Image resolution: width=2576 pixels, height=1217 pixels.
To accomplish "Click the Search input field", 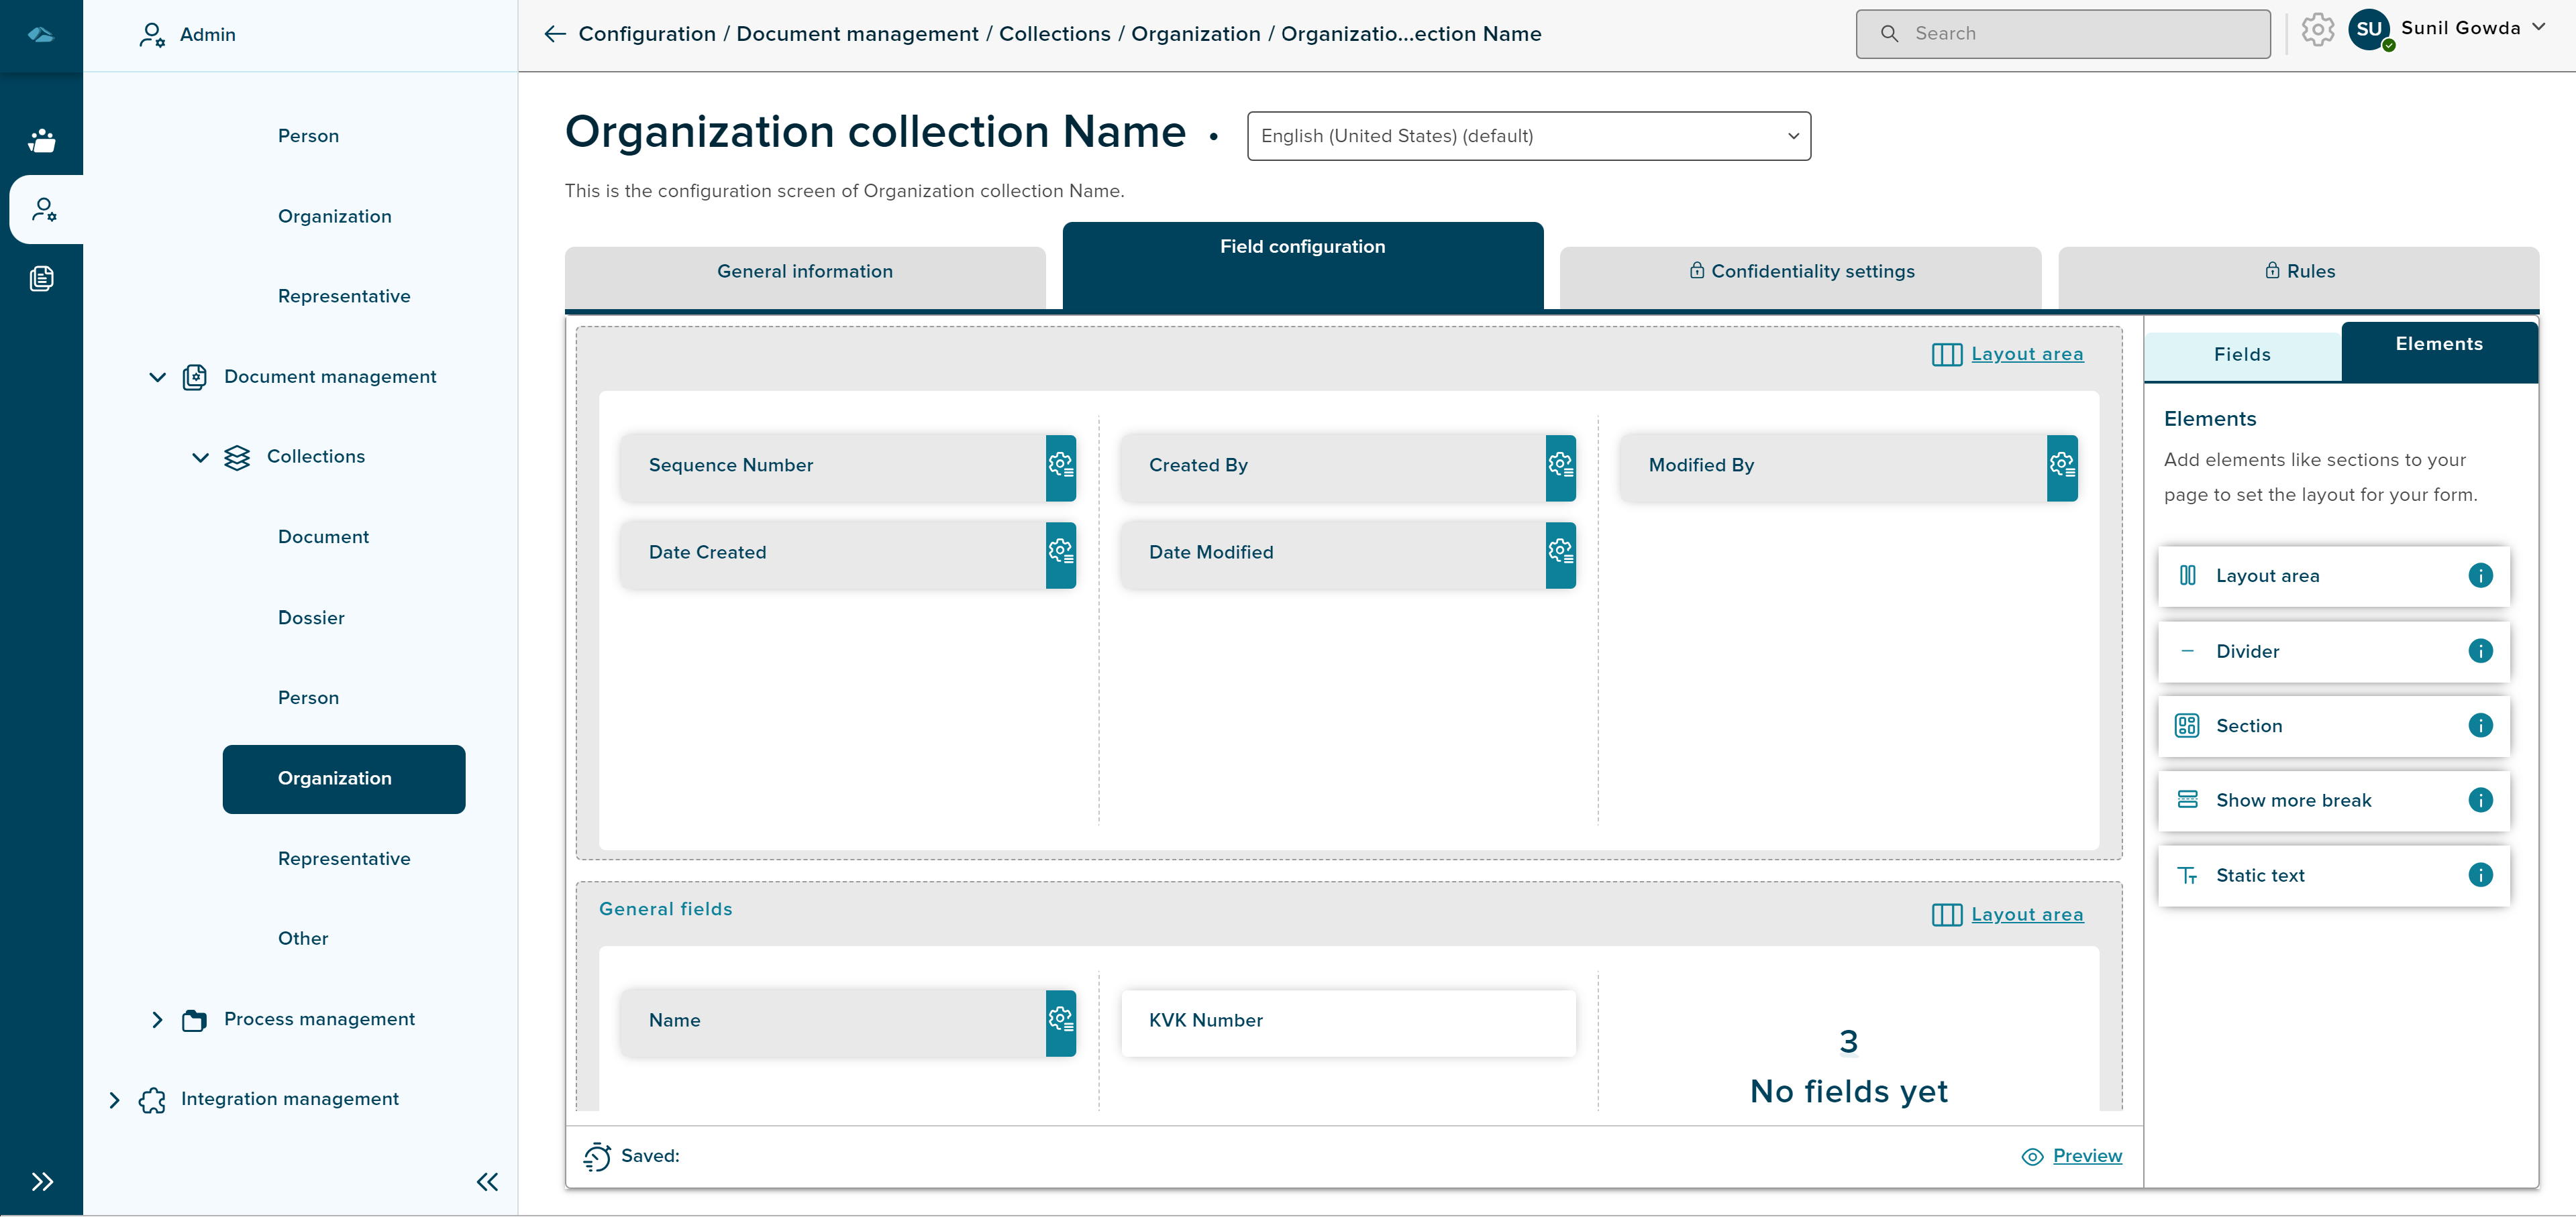I will point(2062,34).
